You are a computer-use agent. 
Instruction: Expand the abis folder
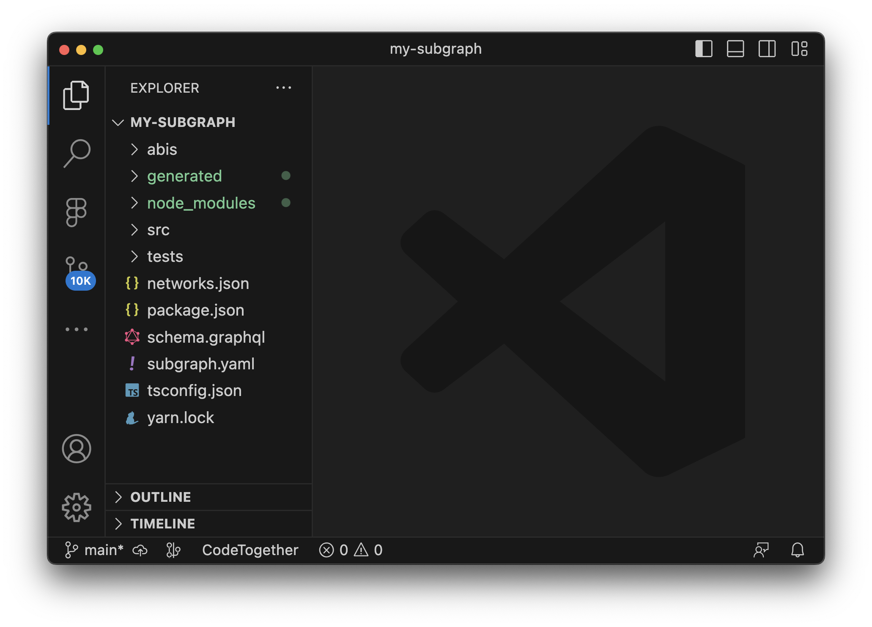(x=162, y=149)
